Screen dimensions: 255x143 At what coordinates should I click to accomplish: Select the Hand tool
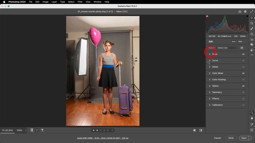252,118
